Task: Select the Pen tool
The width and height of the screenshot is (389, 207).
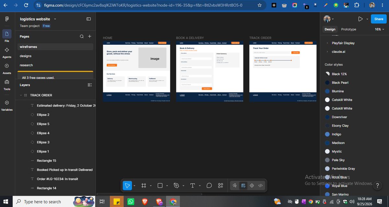Action: 176,186
